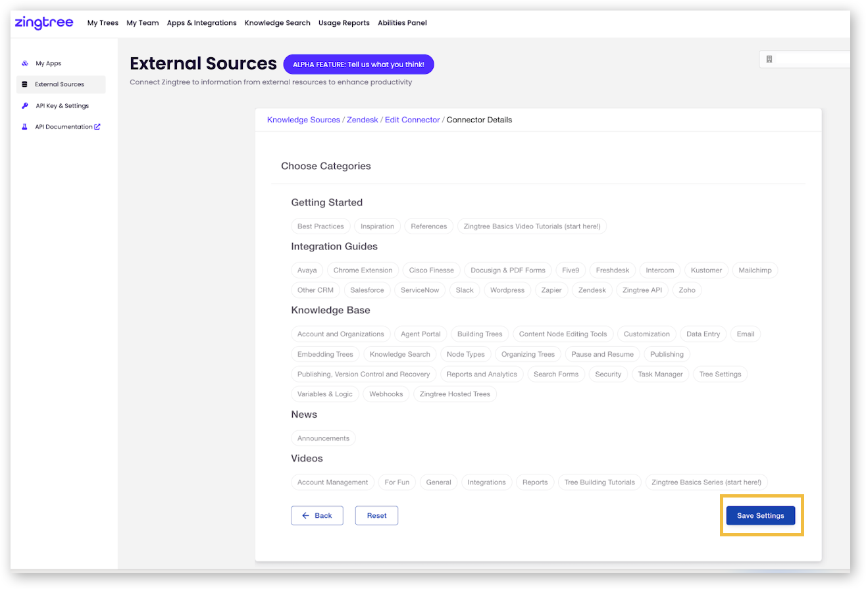Screen dimensions: 866x589
Task: Go to the Edit Connector breadcrumb
Action: [x=412, y=120]
